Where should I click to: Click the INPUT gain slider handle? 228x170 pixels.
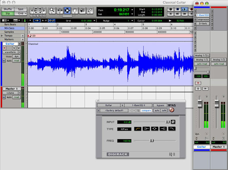click(168, 122)
